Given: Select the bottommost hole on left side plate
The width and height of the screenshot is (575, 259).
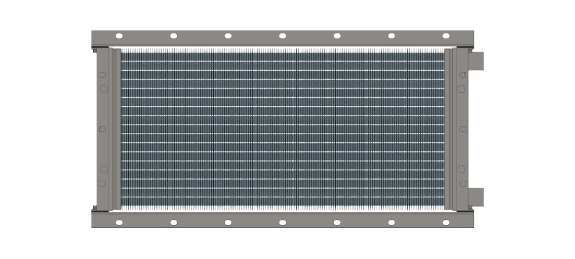Looking at the screenshot, I should click(103, 184).
